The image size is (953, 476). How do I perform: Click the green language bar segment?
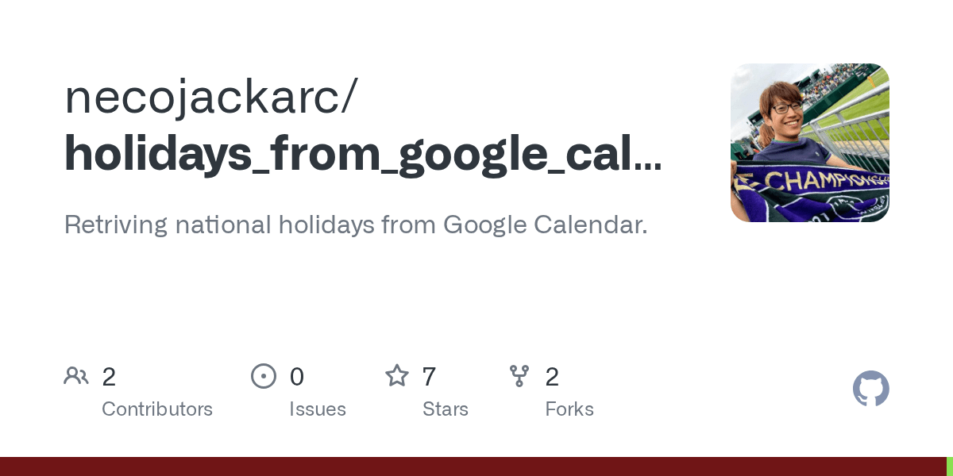click(950, 466)
